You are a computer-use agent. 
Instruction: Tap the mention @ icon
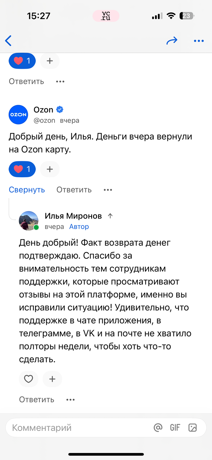(158, 428)
